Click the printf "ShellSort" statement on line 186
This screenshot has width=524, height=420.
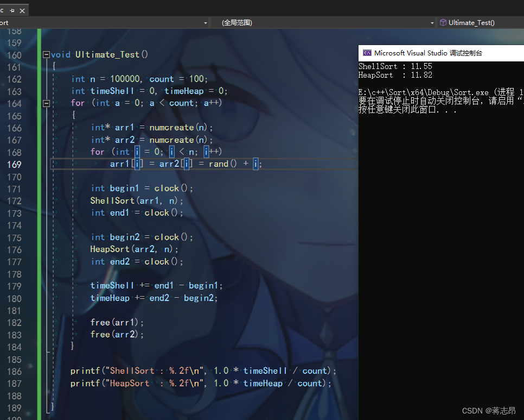(x=203, y=371)
